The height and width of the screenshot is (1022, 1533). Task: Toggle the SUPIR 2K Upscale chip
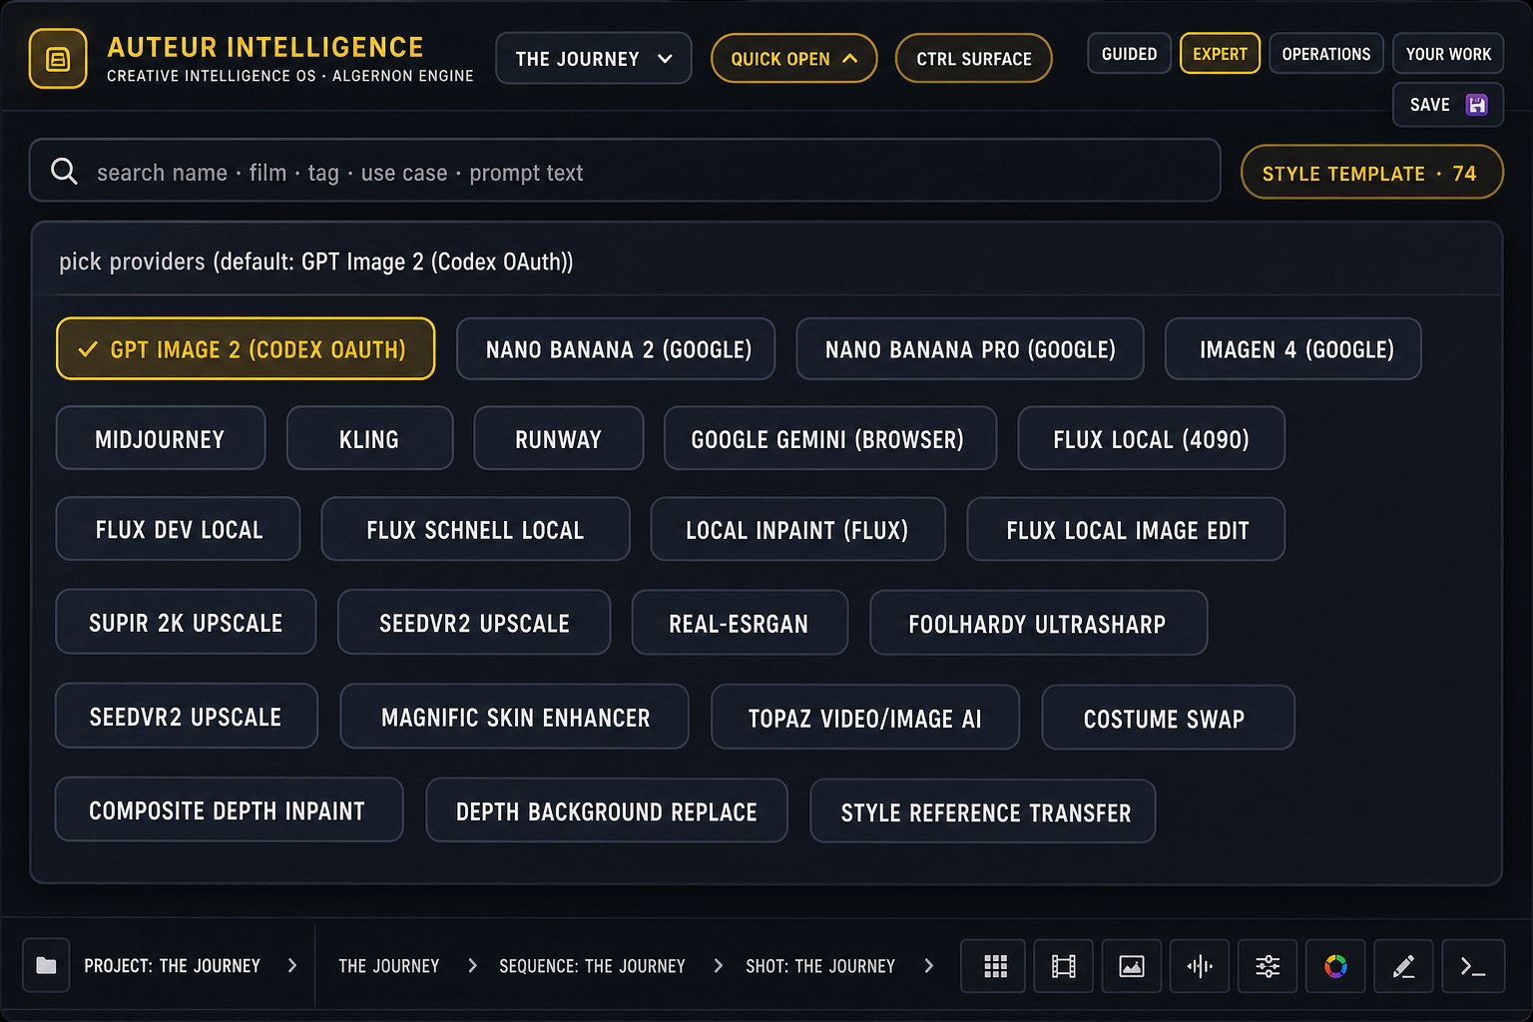(x=186, y=622)
